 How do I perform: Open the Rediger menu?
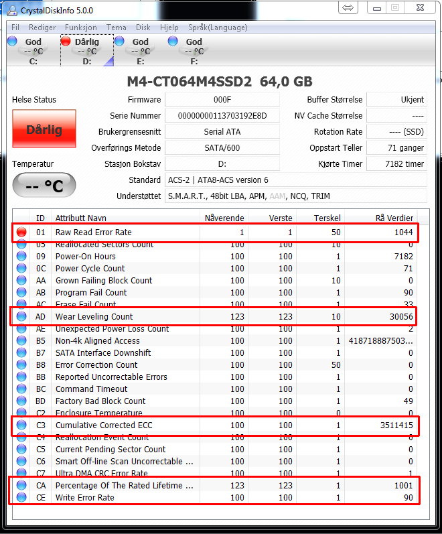(x=42, y=27)
